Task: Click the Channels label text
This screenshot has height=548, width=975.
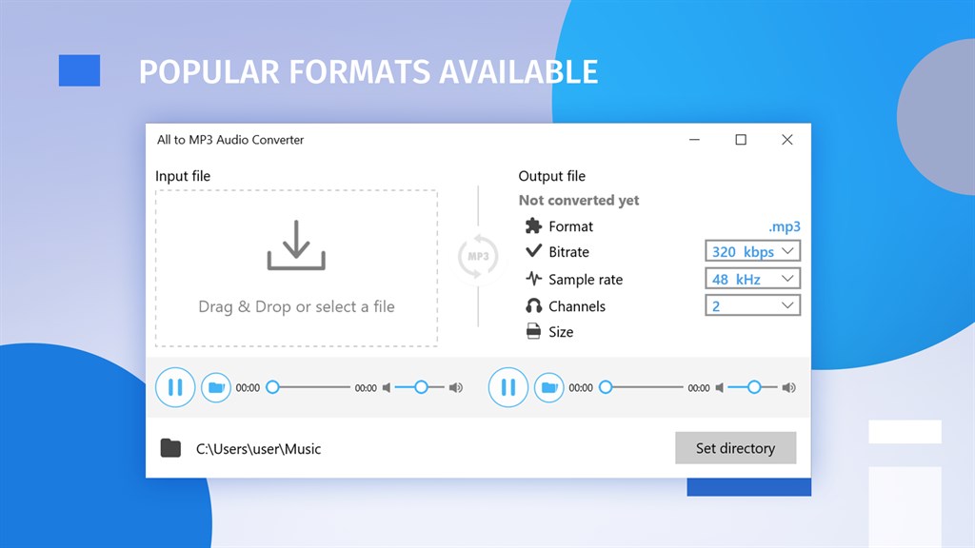Action: [577, 306]
